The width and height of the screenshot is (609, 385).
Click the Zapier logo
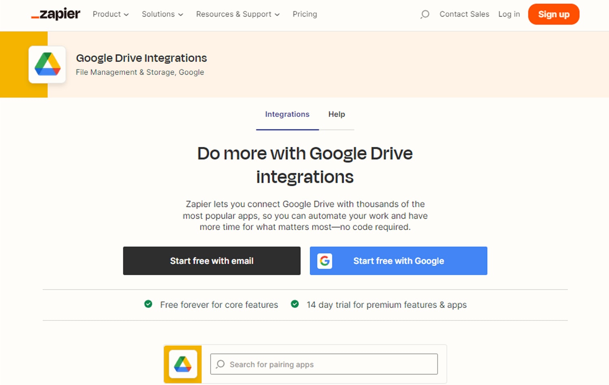(x=55, y=14)
